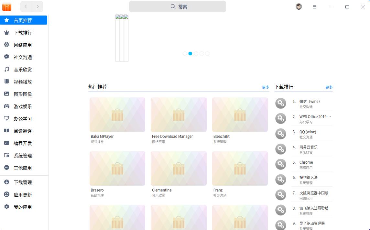
Task: Click the 游戏娱乐 gamepad icon
Action: (x=6, y=106)
